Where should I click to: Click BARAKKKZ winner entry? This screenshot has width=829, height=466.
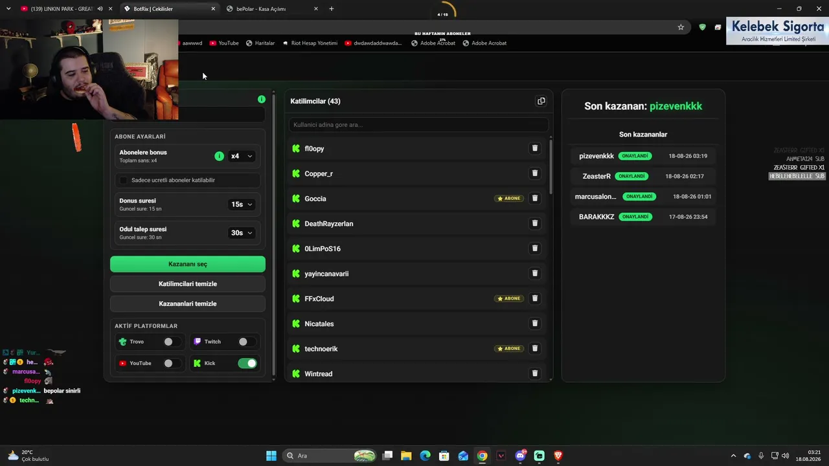click(596, 217)
